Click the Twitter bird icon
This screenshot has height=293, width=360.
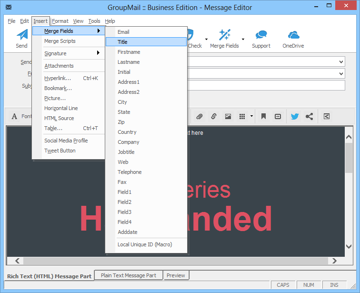(295, 116)
